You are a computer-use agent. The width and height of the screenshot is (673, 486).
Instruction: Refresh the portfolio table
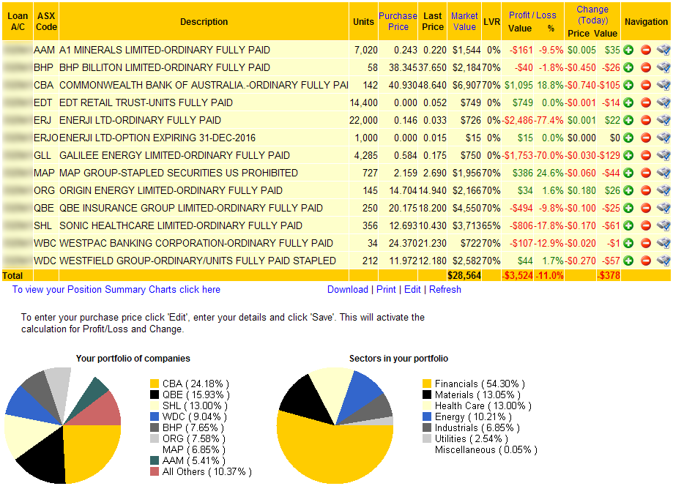445,290
